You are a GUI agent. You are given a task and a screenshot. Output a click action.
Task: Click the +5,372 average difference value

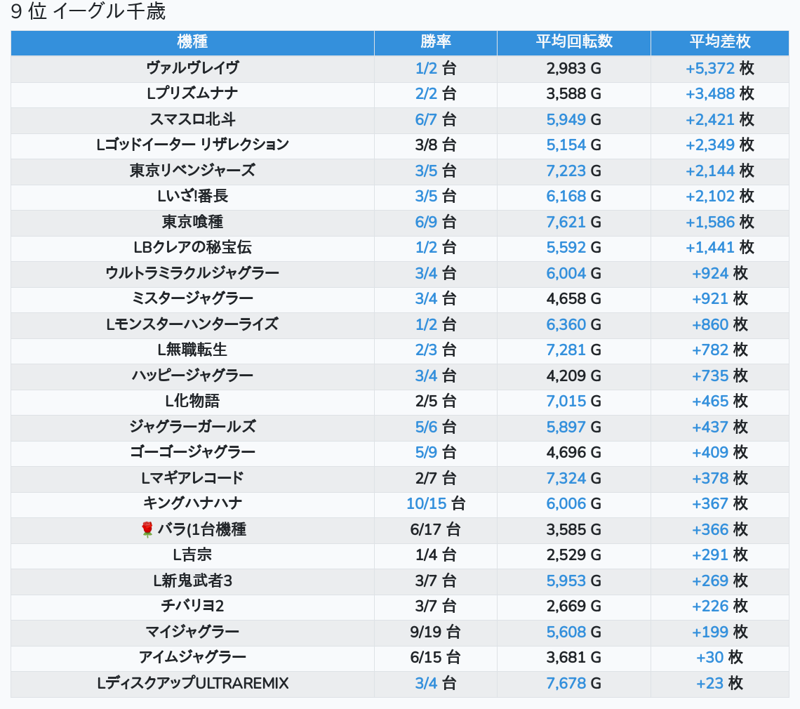click(709, 68)
